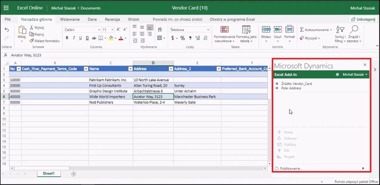The width and height of the screenshot is (380, 185).
Task: Select cell containing Wide World Importers
Action: click(111, 97)
